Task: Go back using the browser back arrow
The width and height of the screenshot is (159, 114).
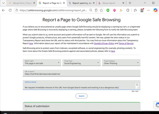Action: click(x=3, y=10)
